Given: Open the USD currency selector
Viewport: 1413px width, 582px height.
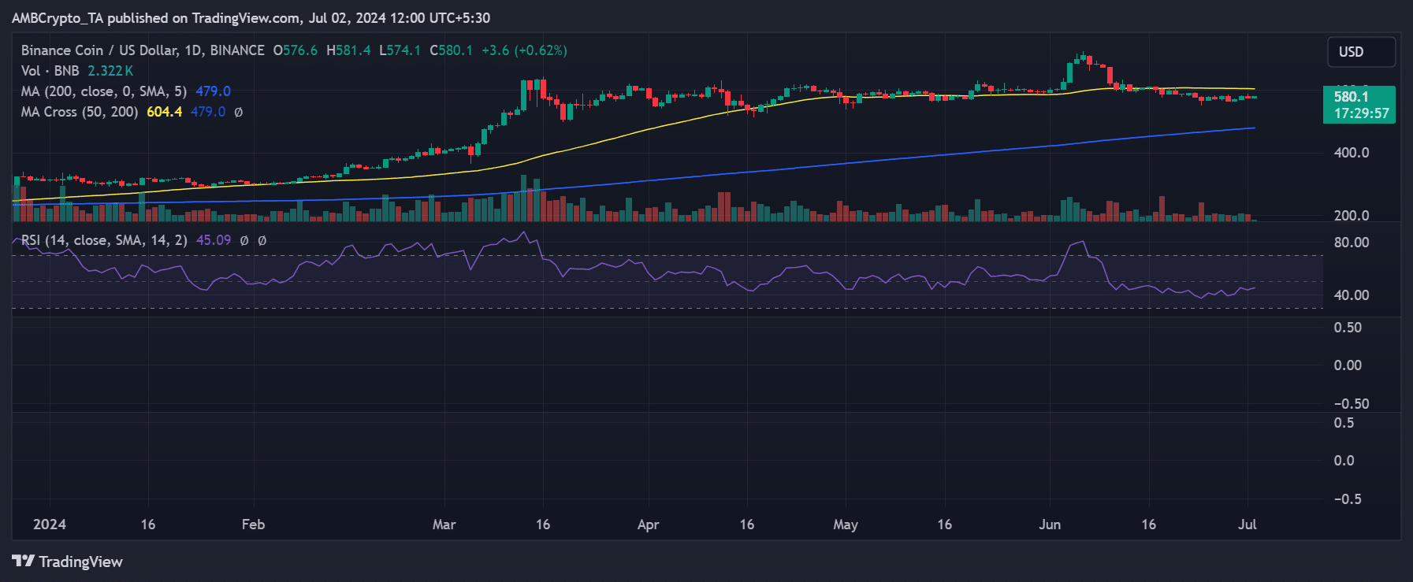Looking at the screenshot, I should (x=1360, y=52).
